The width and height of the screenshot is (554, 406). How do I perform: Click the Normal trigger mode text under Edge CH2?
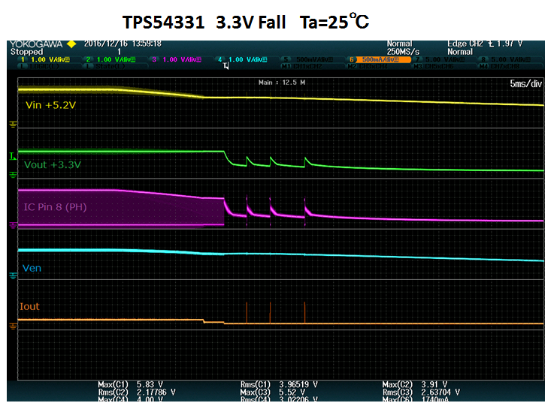click(460, 52)
